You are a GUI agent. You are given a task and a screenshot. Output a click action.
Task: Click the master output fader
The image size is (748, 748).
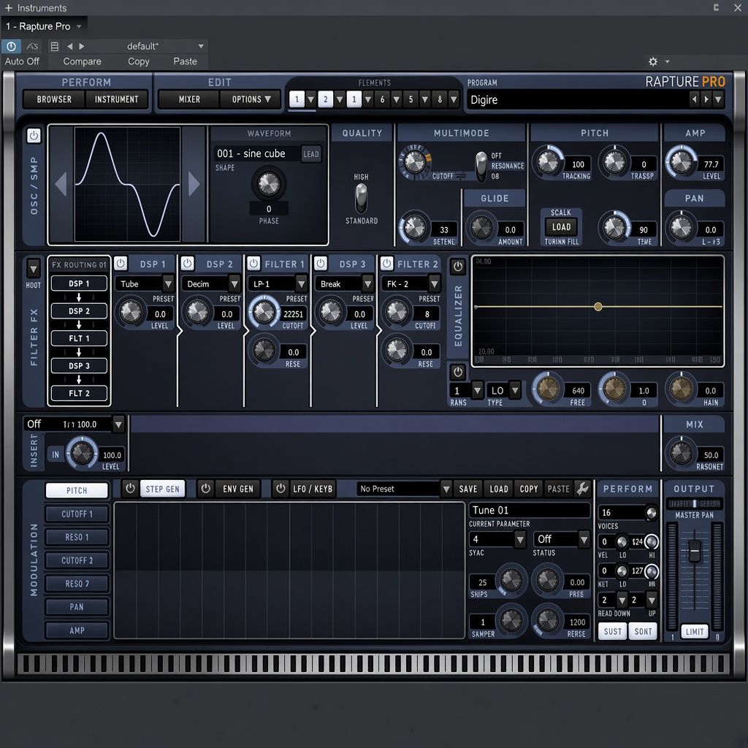695,551
